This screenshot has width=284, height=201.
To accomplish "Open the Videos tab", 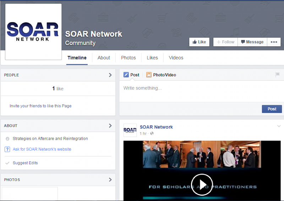I will click(x=176, y=58).
